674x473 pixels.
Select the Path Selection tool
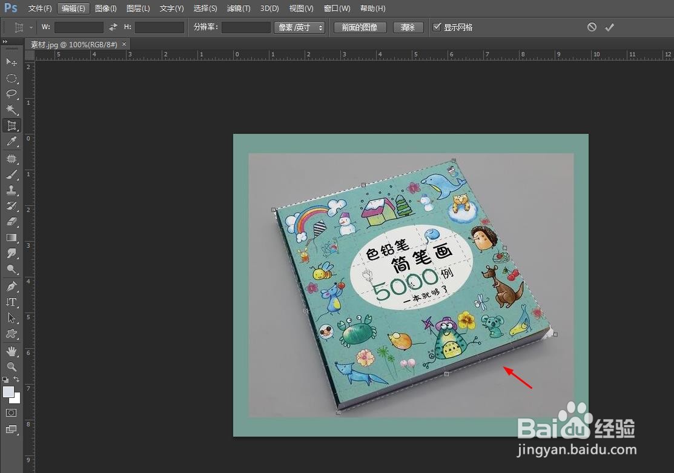(12, 318)
